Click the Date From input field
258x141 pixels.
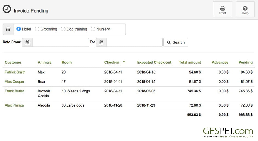[61, 42]
